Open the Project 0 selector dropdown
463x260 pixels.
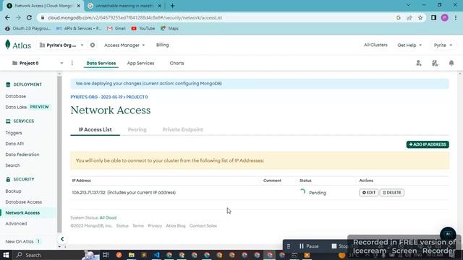point(38,63)
